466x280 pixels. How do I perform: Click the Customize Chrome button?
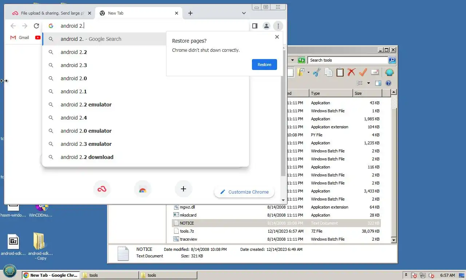[244, 192]
